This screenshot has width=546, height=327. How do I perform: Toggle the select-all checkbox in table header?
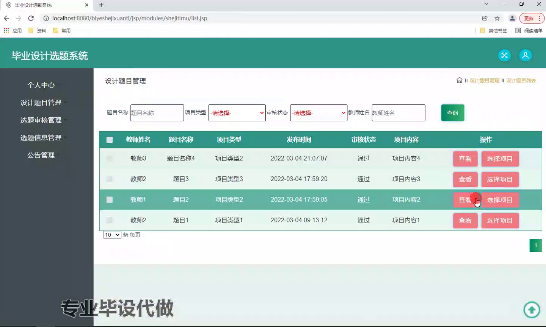(110, 140)
